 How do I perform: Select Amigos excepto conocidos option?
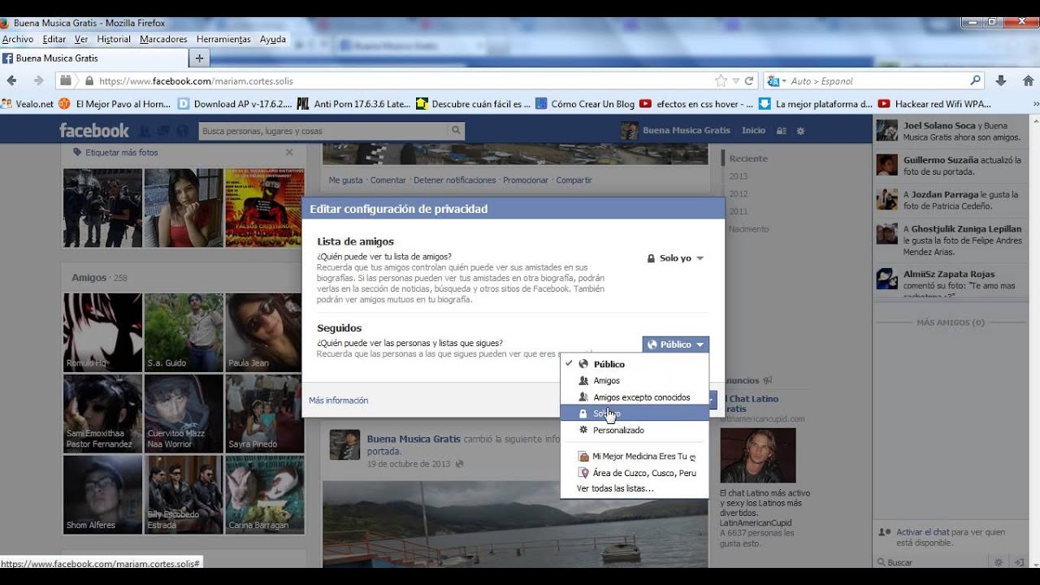click(635, 397)
